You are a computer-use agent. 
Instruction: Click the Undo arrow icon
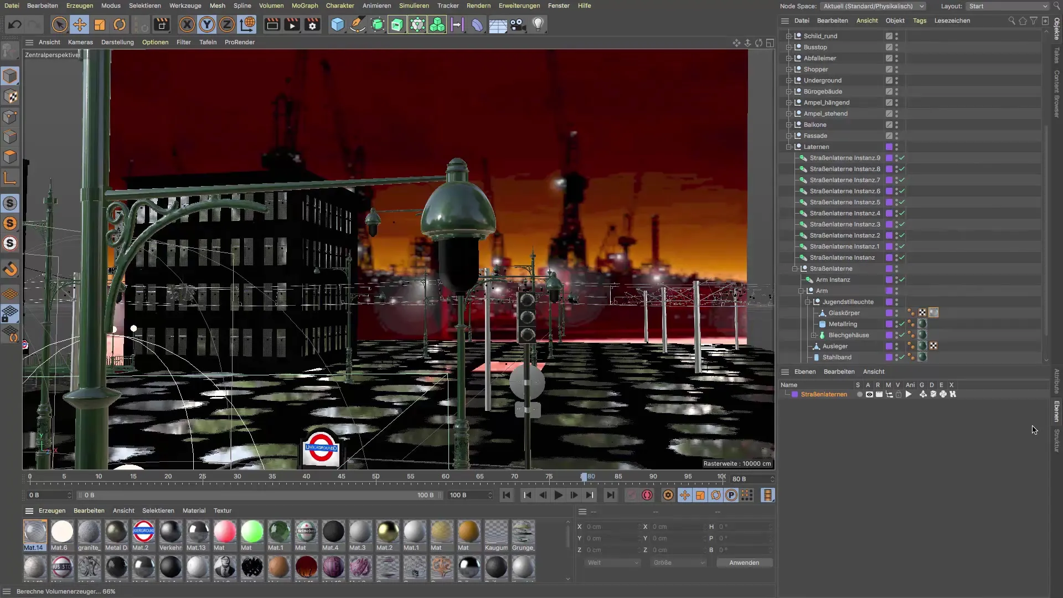[x=15, y=24]
